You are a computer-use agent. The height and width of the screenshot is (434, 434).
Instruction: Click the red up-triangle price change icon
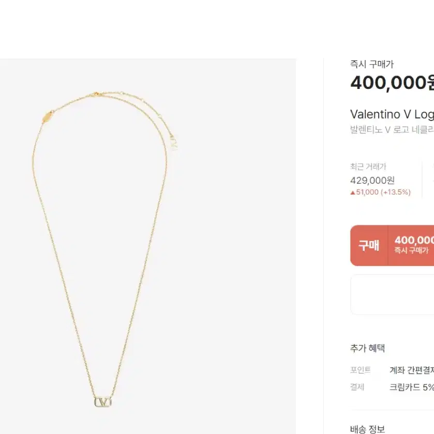point(353,192)
